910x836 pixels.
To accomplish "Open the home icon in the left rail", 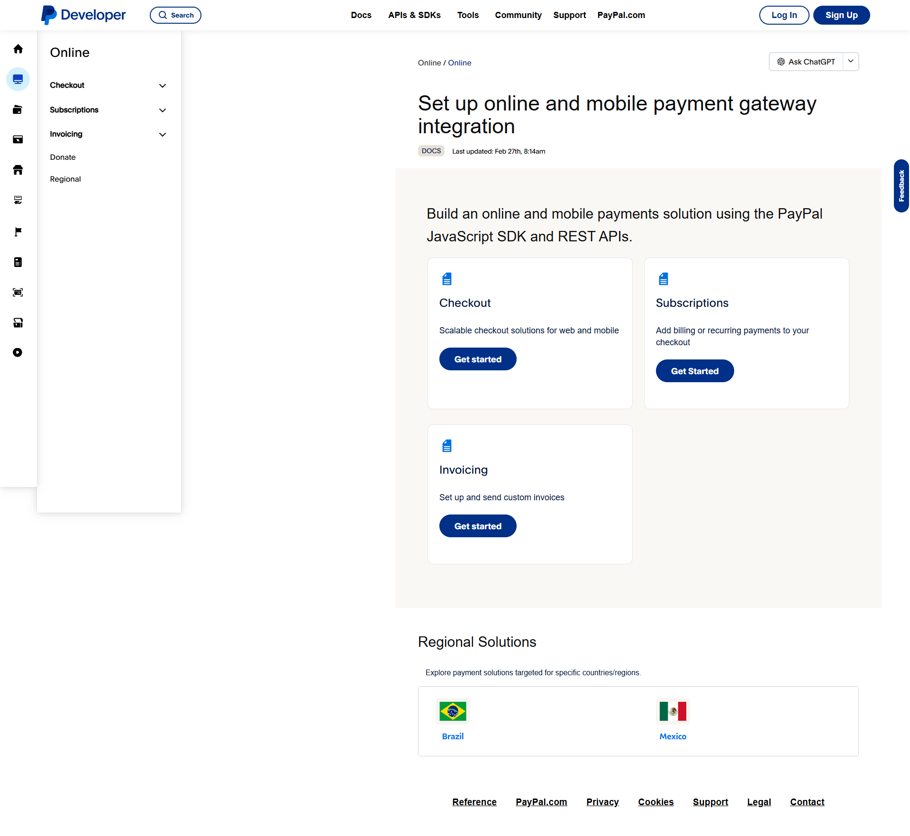I will pyautogui.click(x=18, y=49).
